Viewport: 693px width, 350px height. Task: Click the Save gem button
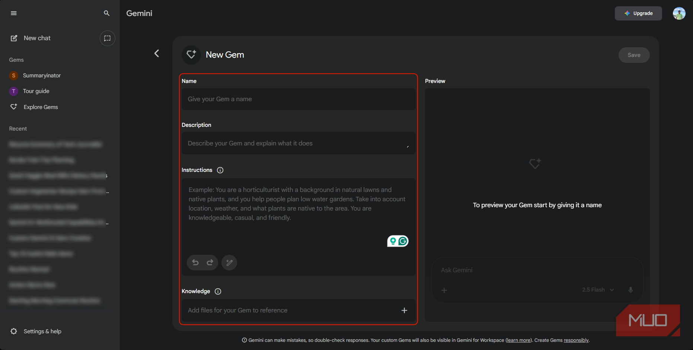pyautogui.click(x=634, y=55)
